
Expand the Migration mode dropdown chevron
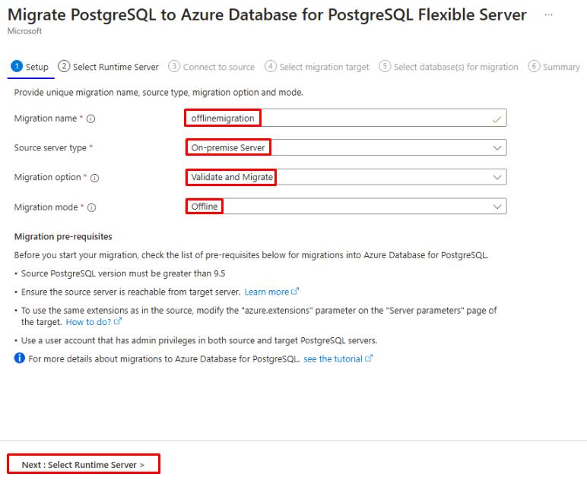click(497, 207)
